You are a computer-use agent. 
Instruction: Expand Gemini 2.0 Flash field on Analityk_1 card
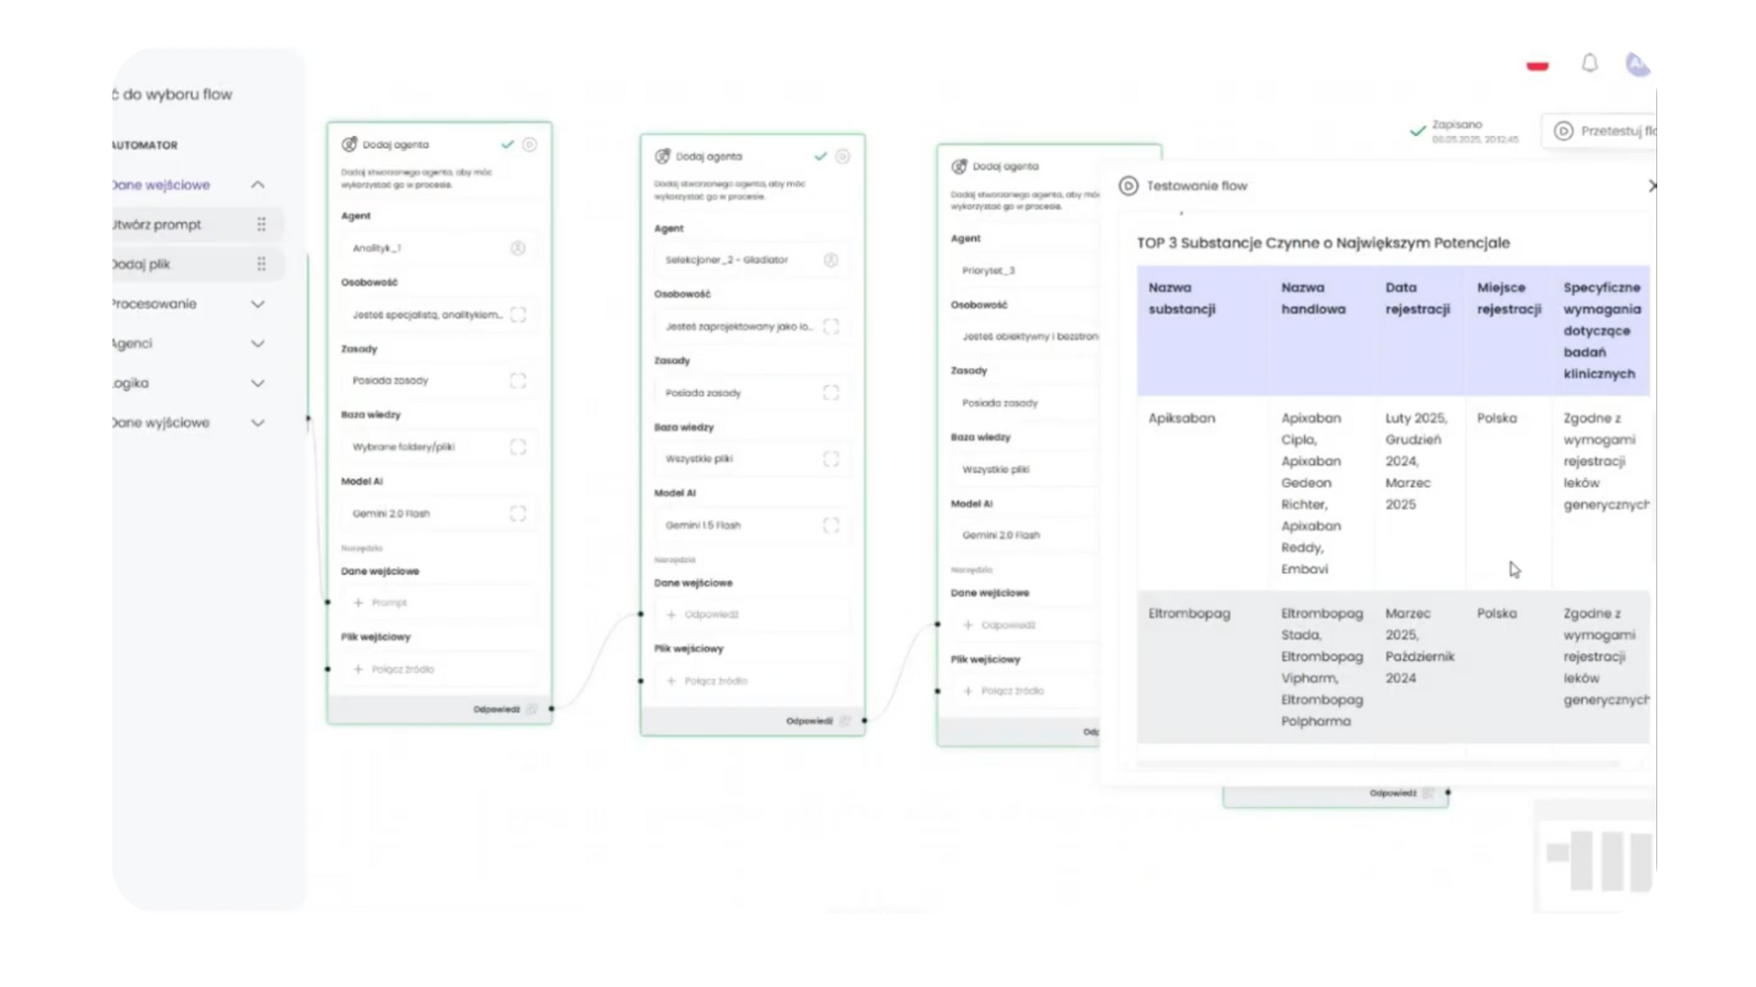518,514
